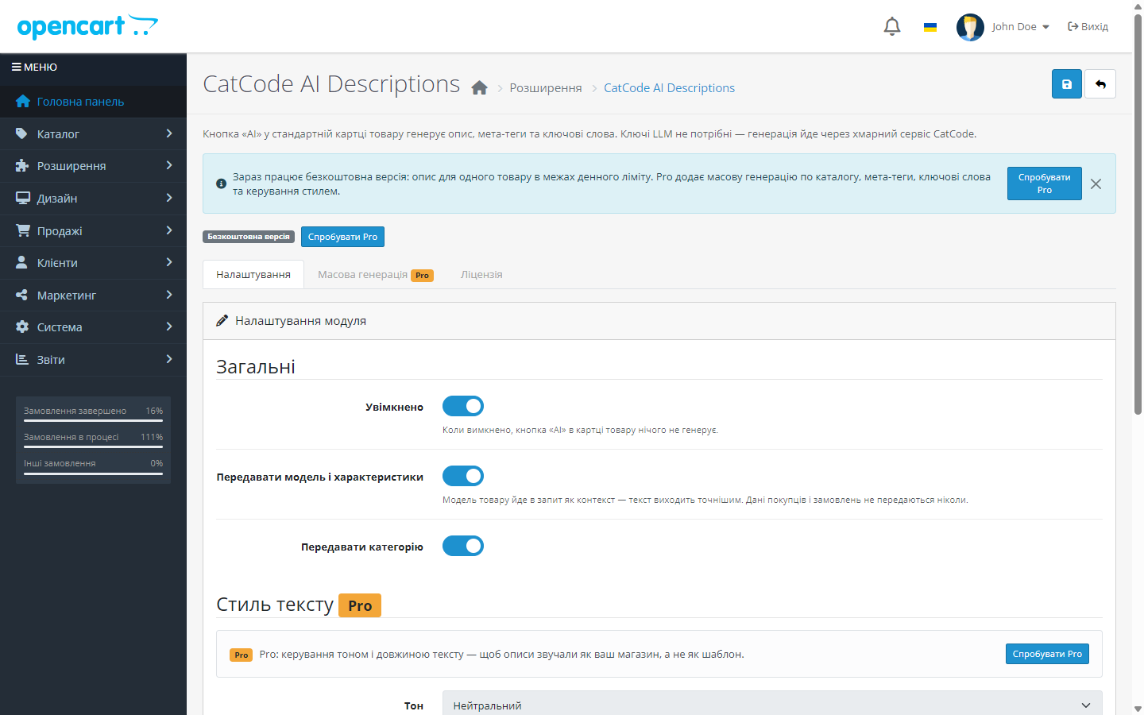The image size is (1144, 715).
Task: Open the Маркетинг menu item
Action: click(93, 296)
